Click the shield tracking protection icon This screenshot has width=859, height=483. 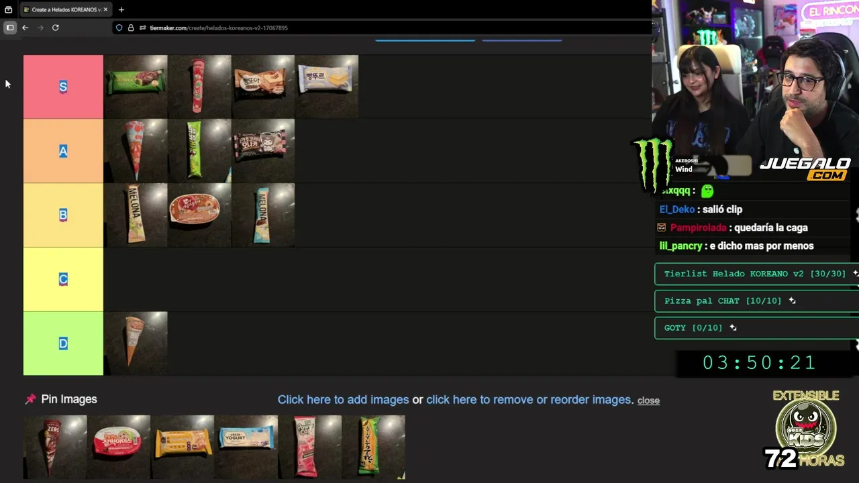coord(119,28)
